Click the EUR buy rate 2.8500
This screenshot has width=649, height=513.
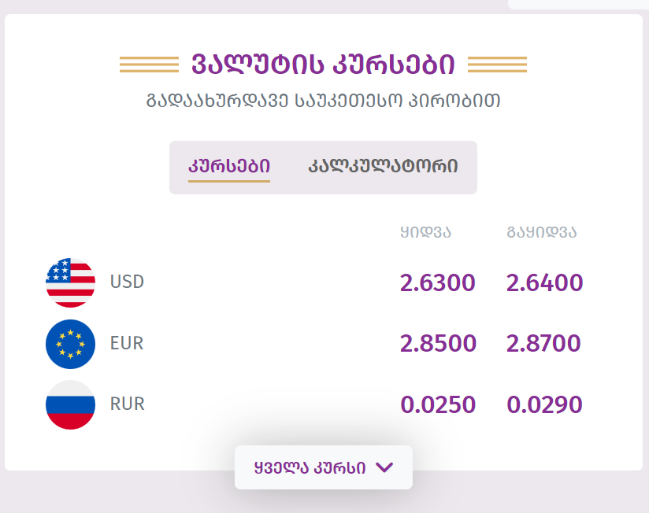(x=438, y=344)
